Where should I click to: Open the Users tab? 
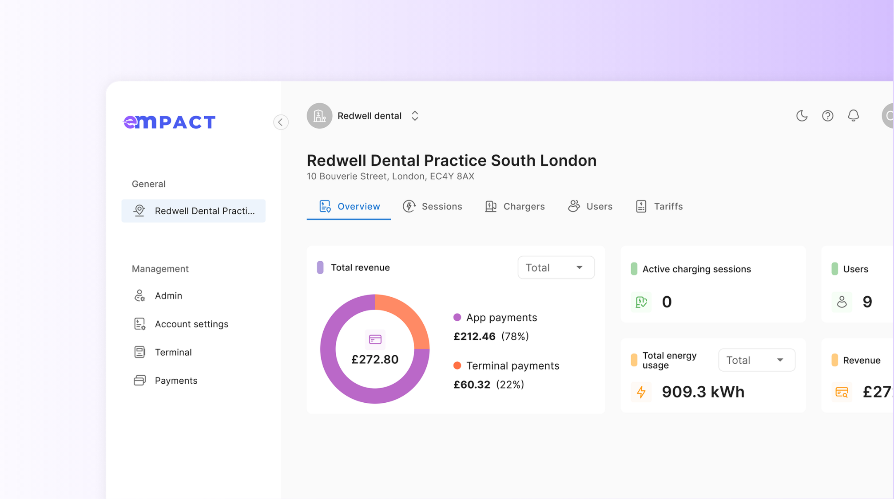point(590,206)
